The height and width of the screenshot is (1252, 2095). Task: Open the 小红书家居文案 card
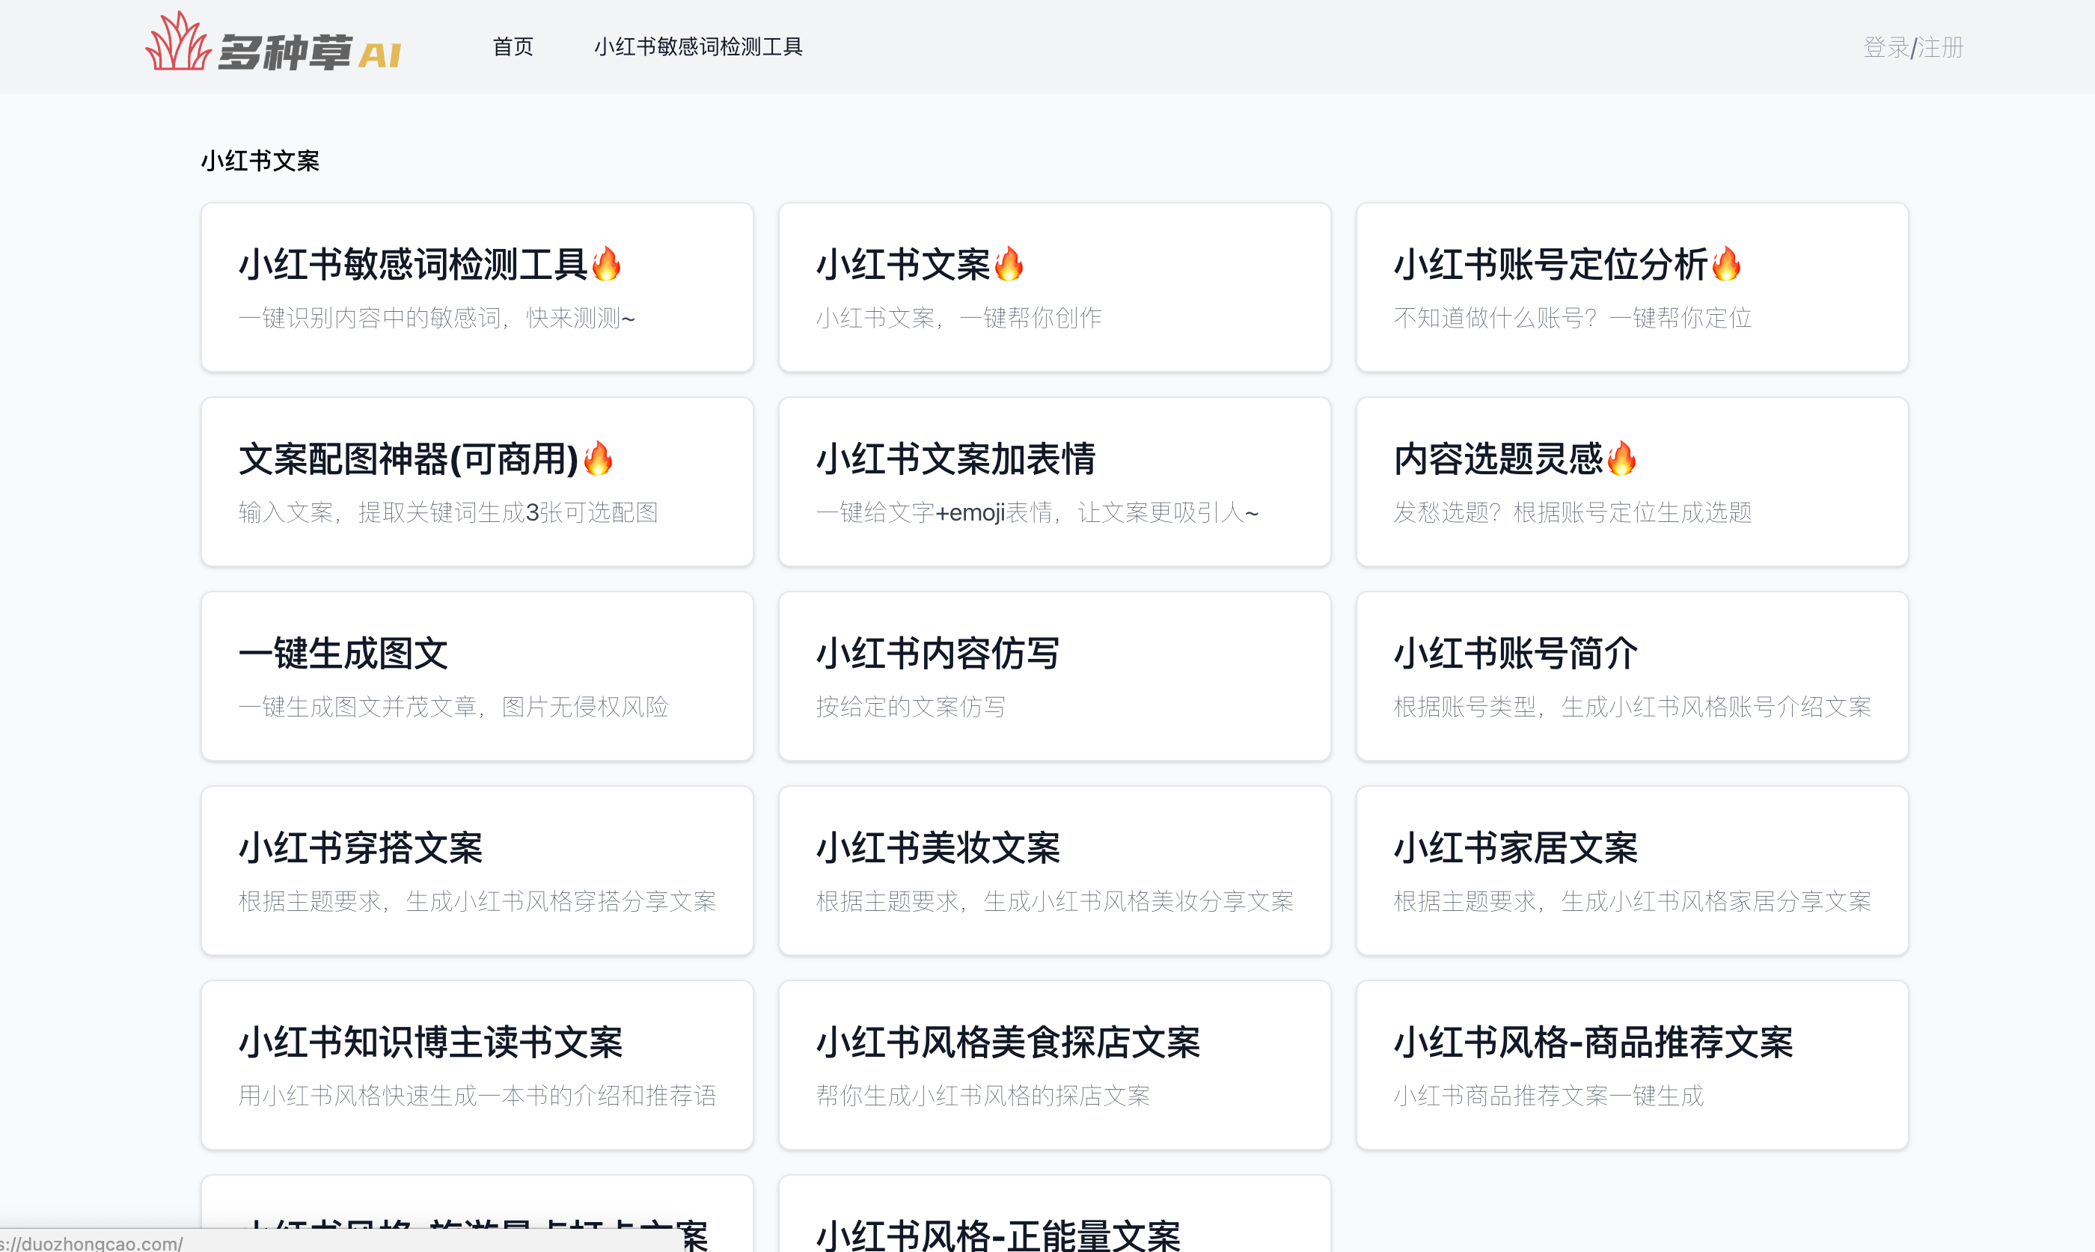tap(1632, 871)
